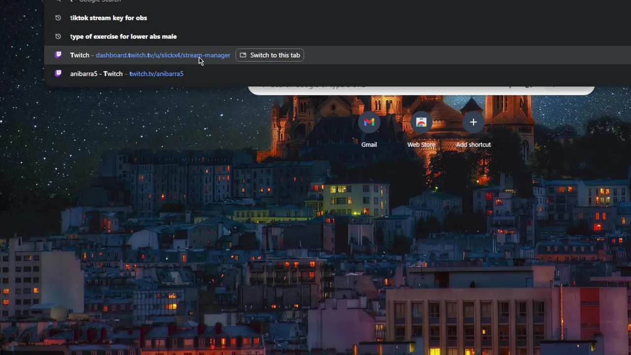Click the tab icon inside the Switch to this tab button
The image size is (631, 355).
point(243,55)
